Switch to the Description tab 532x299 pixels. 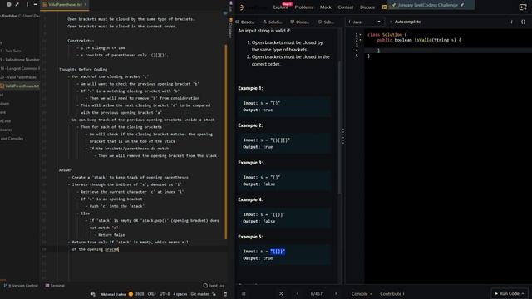coord(245,22)
